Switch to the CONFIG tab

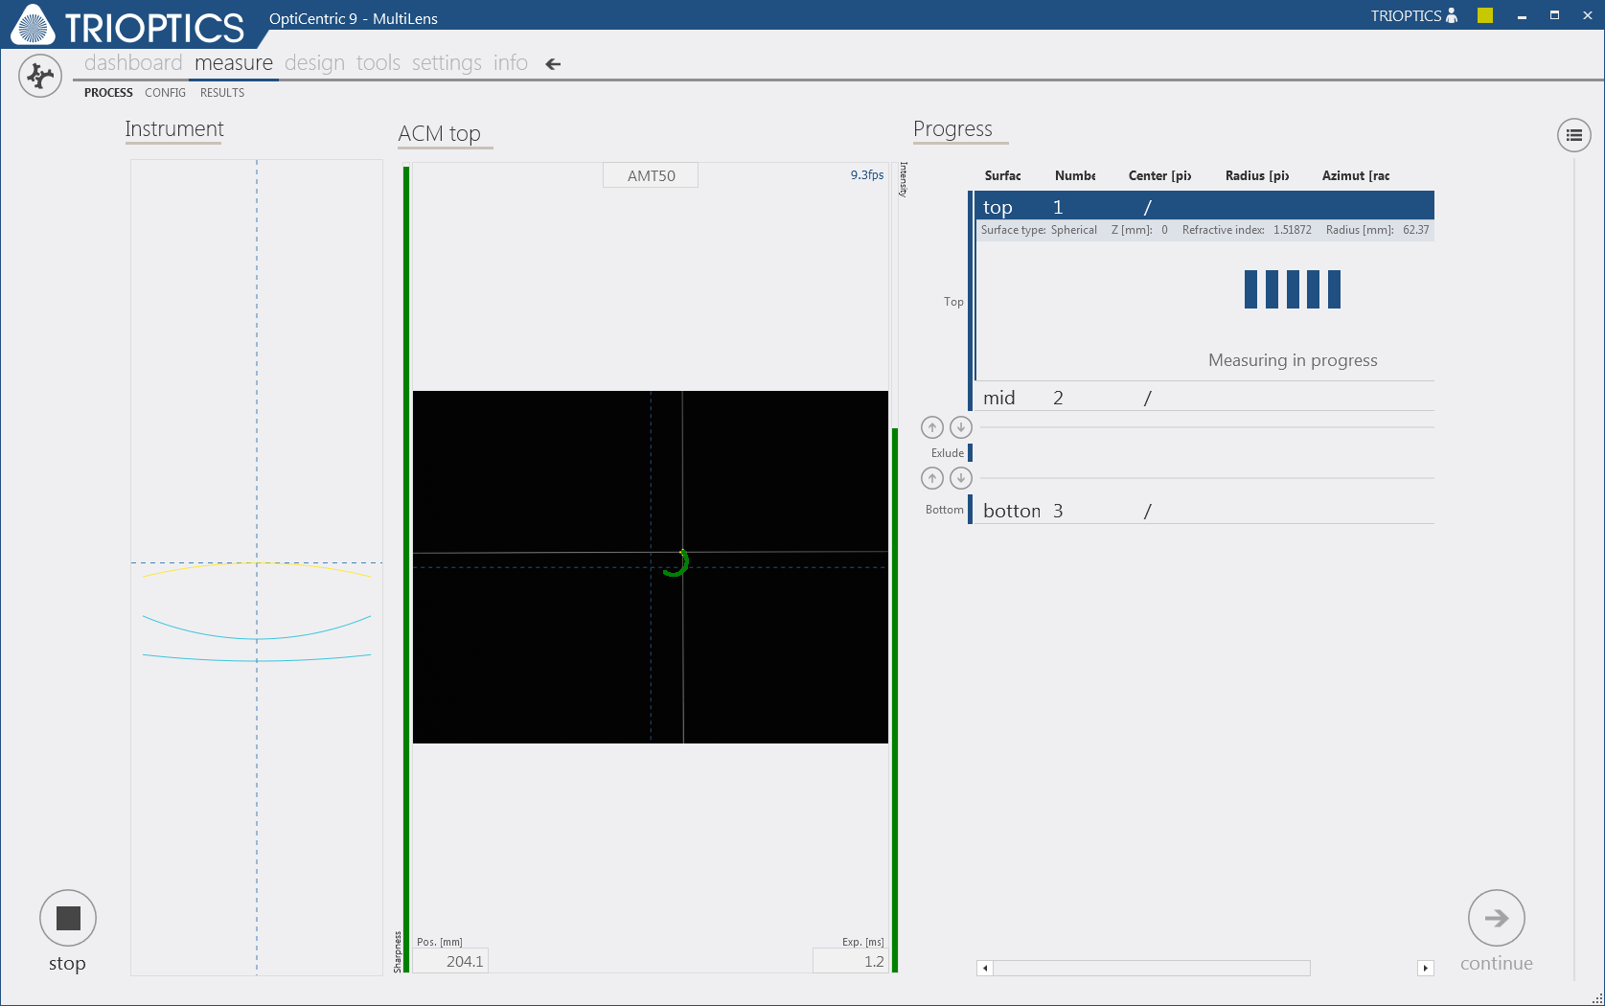click(x=165, y=93)
